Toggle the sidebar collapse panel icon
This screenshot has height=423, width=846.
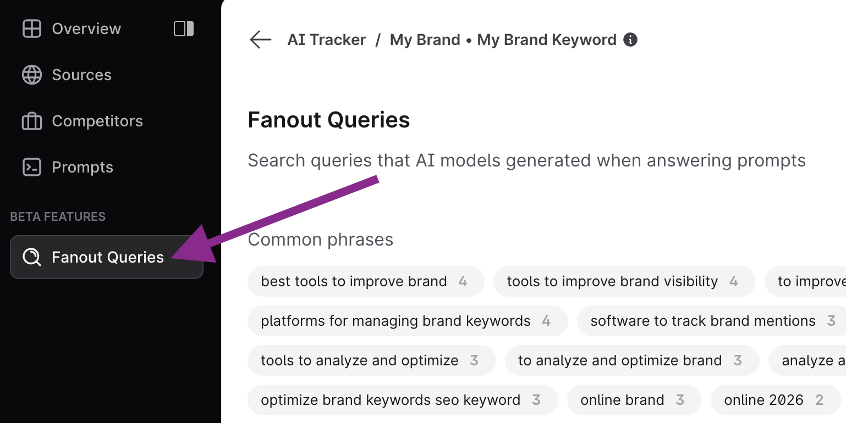click(x=184, y=29)
